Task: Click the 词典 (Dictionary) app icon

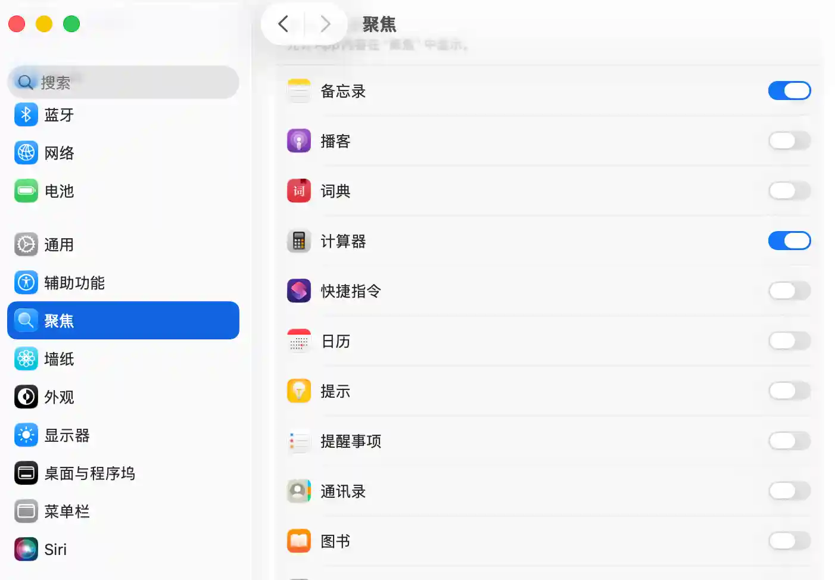Action: [298, 191]
